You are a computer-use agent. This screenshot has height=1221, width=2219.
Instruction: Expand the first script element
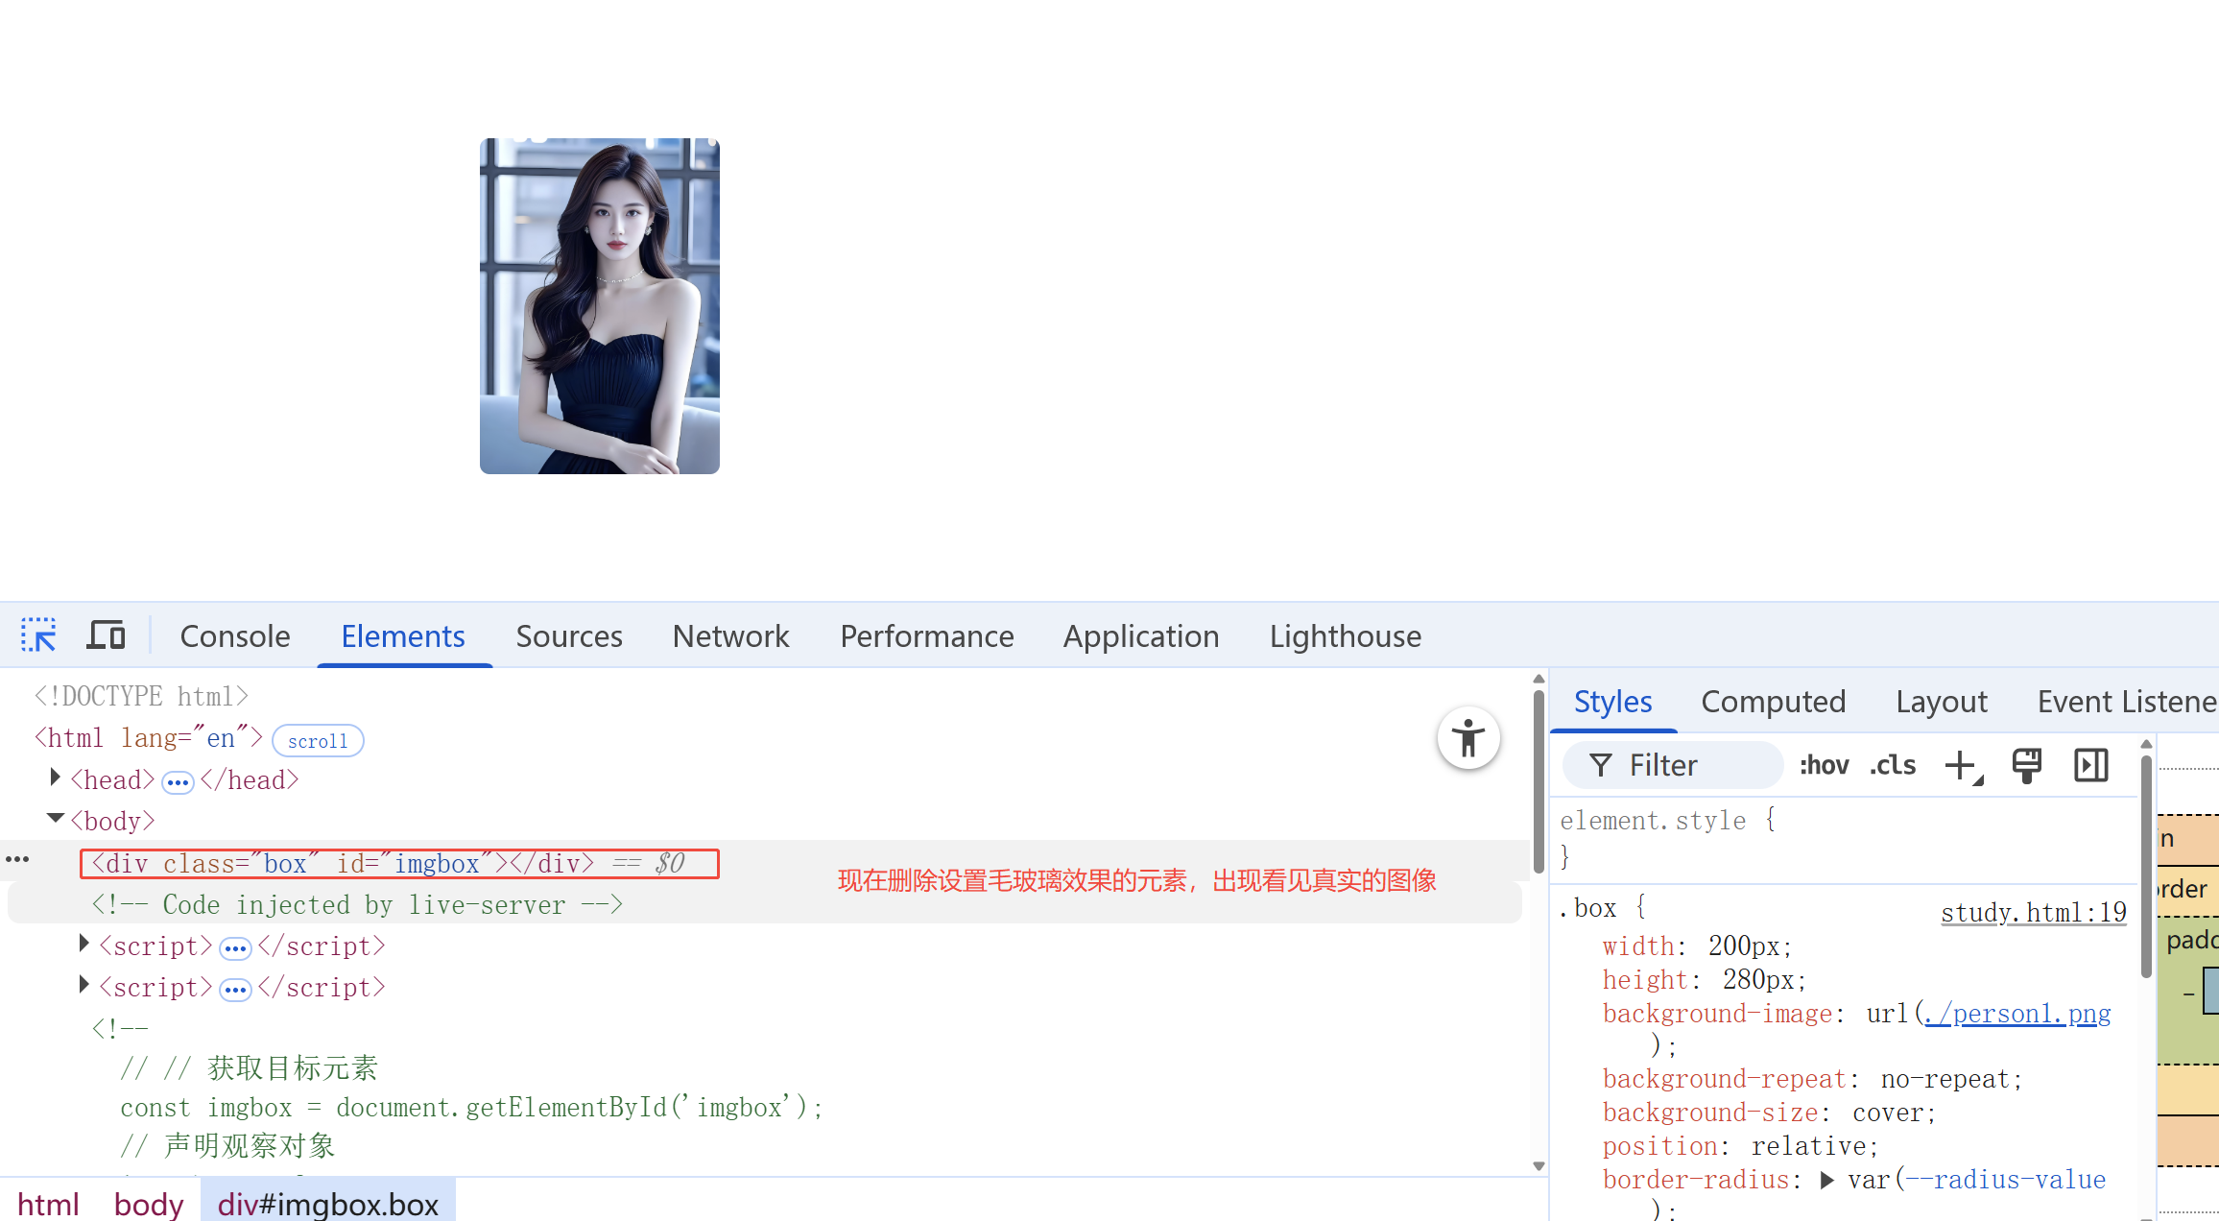(84, 944)
